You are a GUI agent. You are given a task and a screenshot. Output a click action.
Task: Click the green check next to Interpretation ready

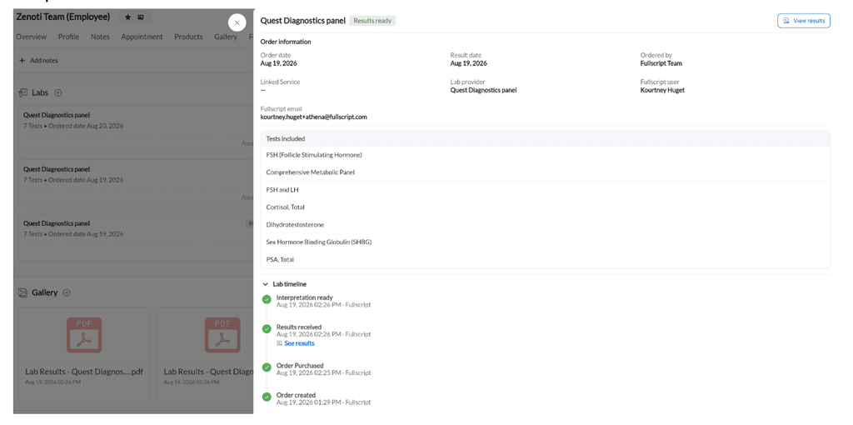(267, 299)
